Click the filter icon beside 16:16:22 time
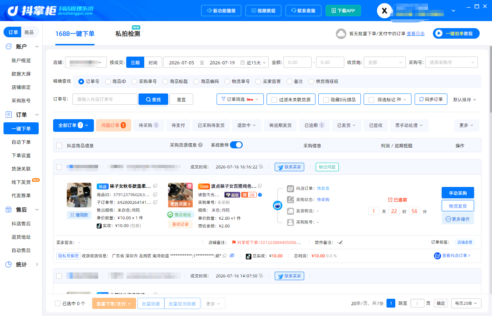This screenshot has width=492, height=316. pyautogui.click(x=261, y=167)
